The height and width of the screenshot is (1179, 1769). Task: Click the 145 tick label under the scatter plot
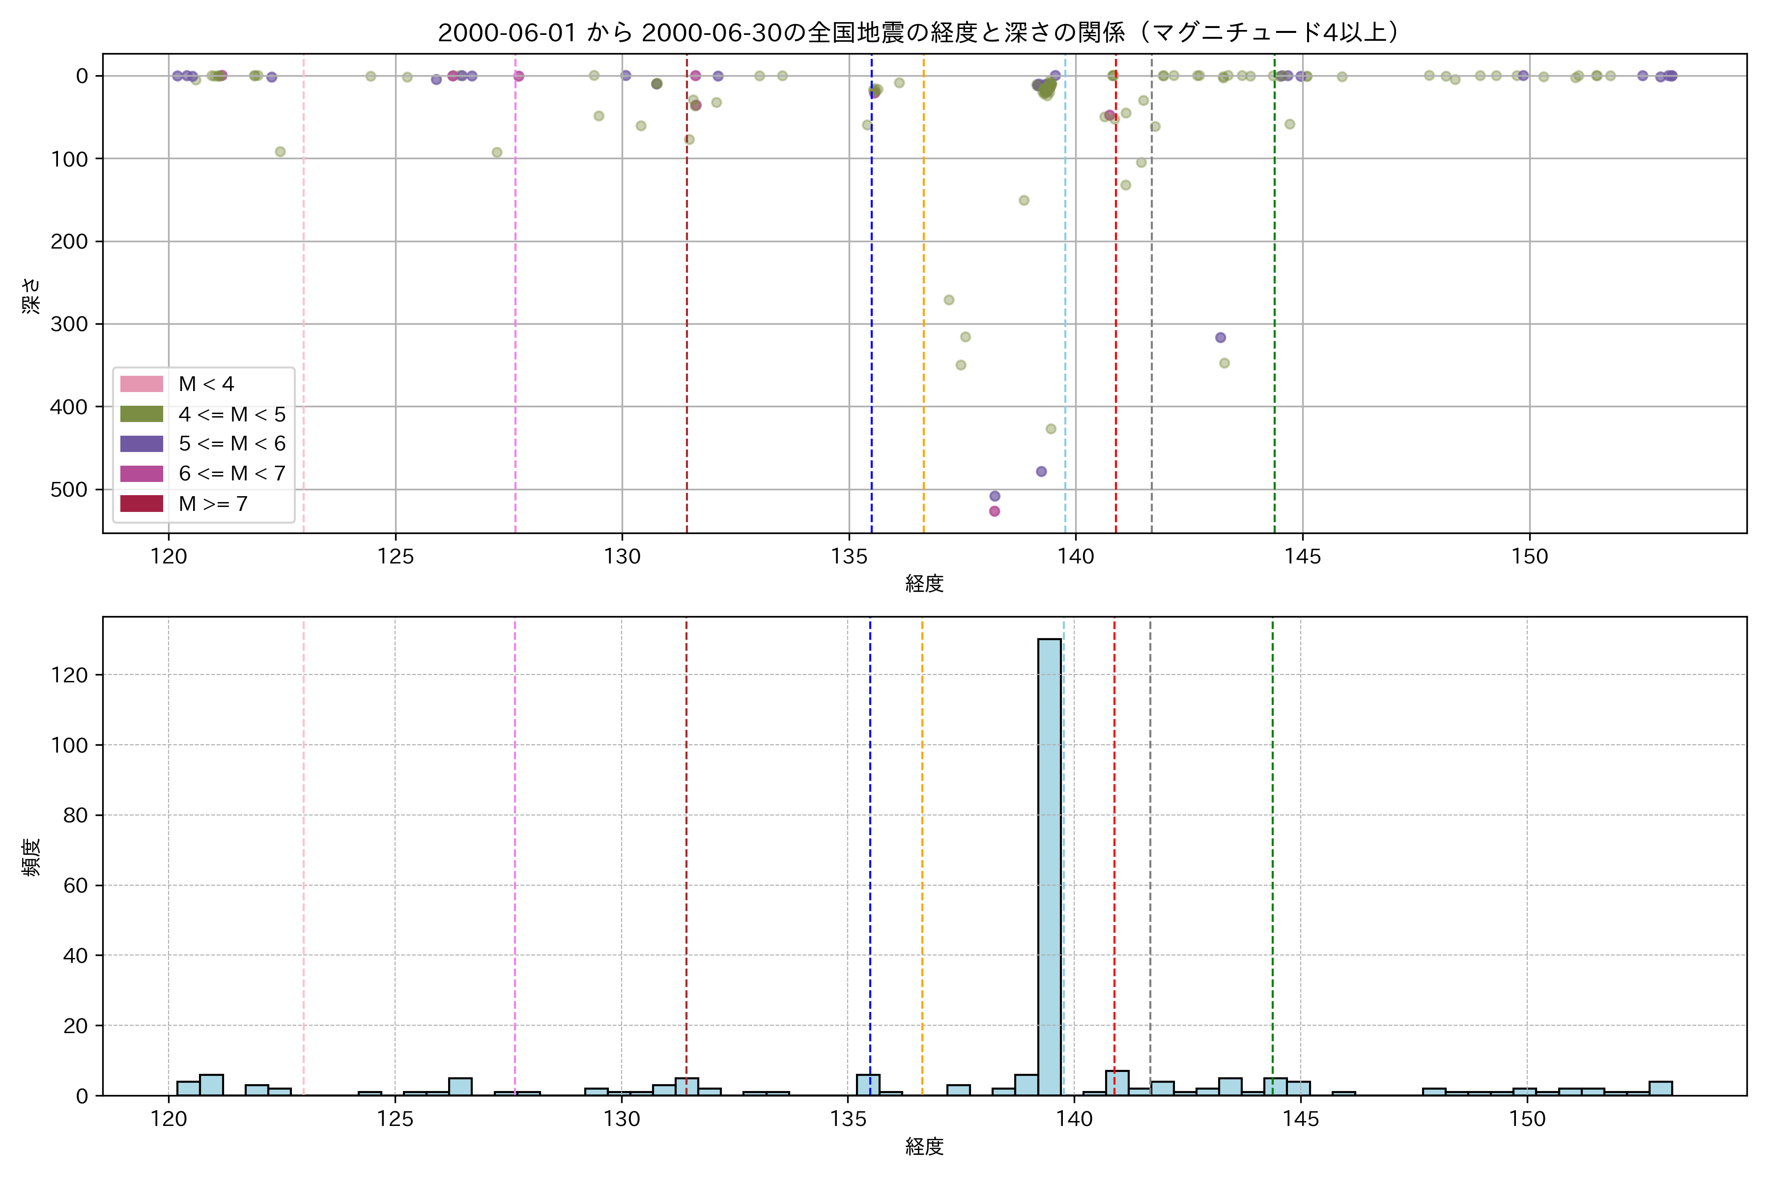pos(1303,557)
